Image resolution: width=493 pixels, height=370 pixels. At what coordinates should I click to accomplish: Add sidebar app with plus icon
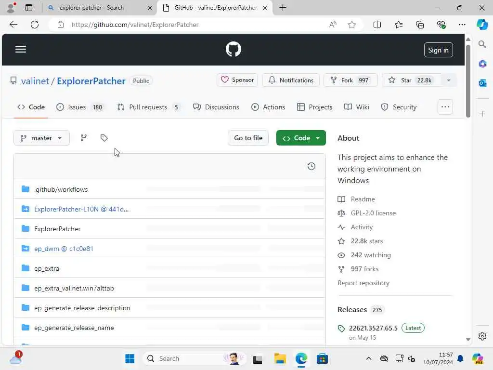(x=482, y=114)
